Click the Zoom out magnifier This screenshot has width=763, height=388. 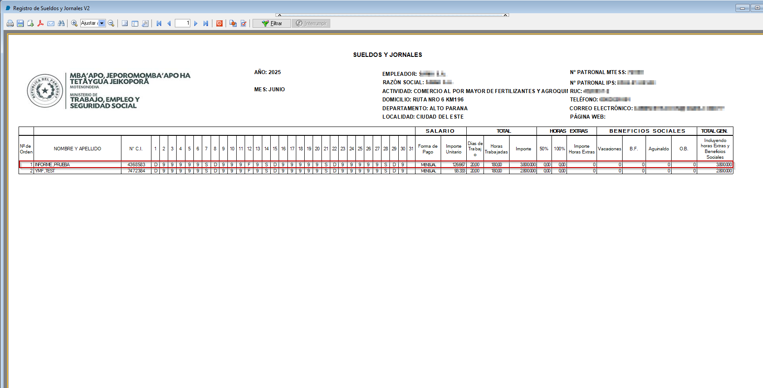[111, 23]
